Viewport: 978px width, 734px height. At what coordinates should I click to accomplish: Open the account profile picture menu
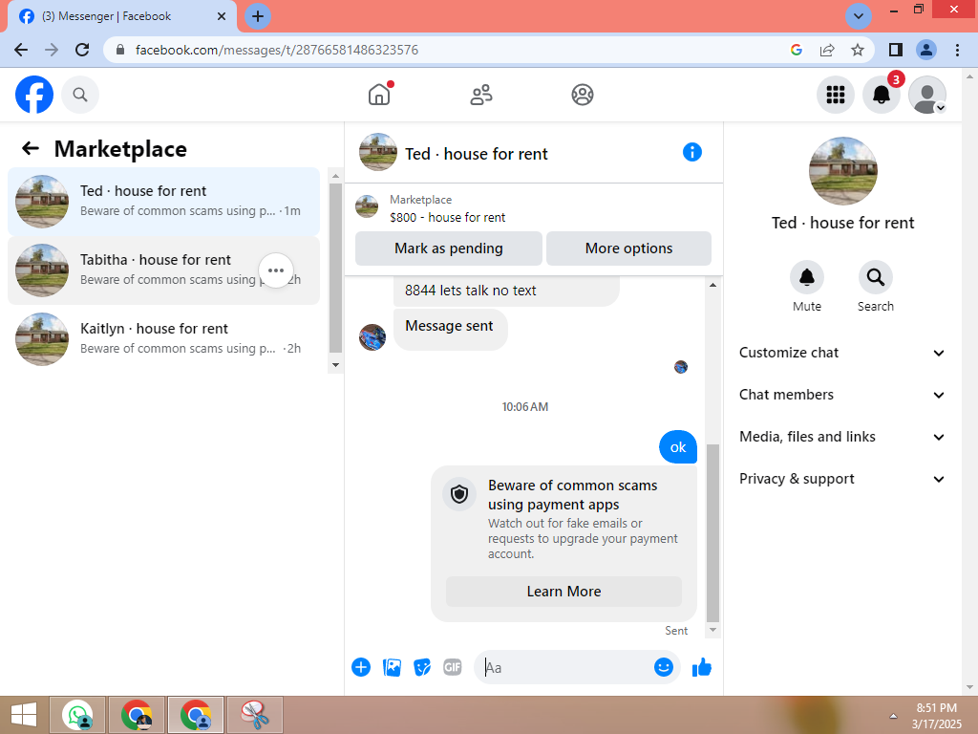click(x=926, y=95)
